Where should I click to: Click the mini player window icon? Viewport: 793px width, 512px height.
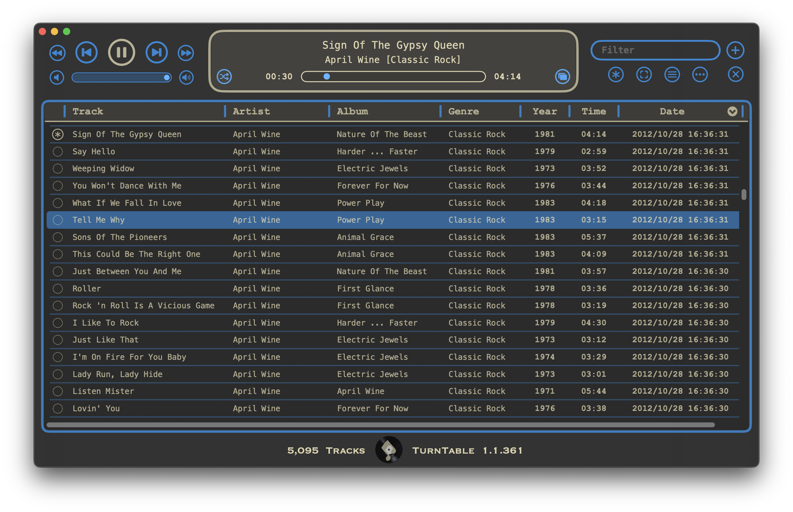(x=562, y=77)
